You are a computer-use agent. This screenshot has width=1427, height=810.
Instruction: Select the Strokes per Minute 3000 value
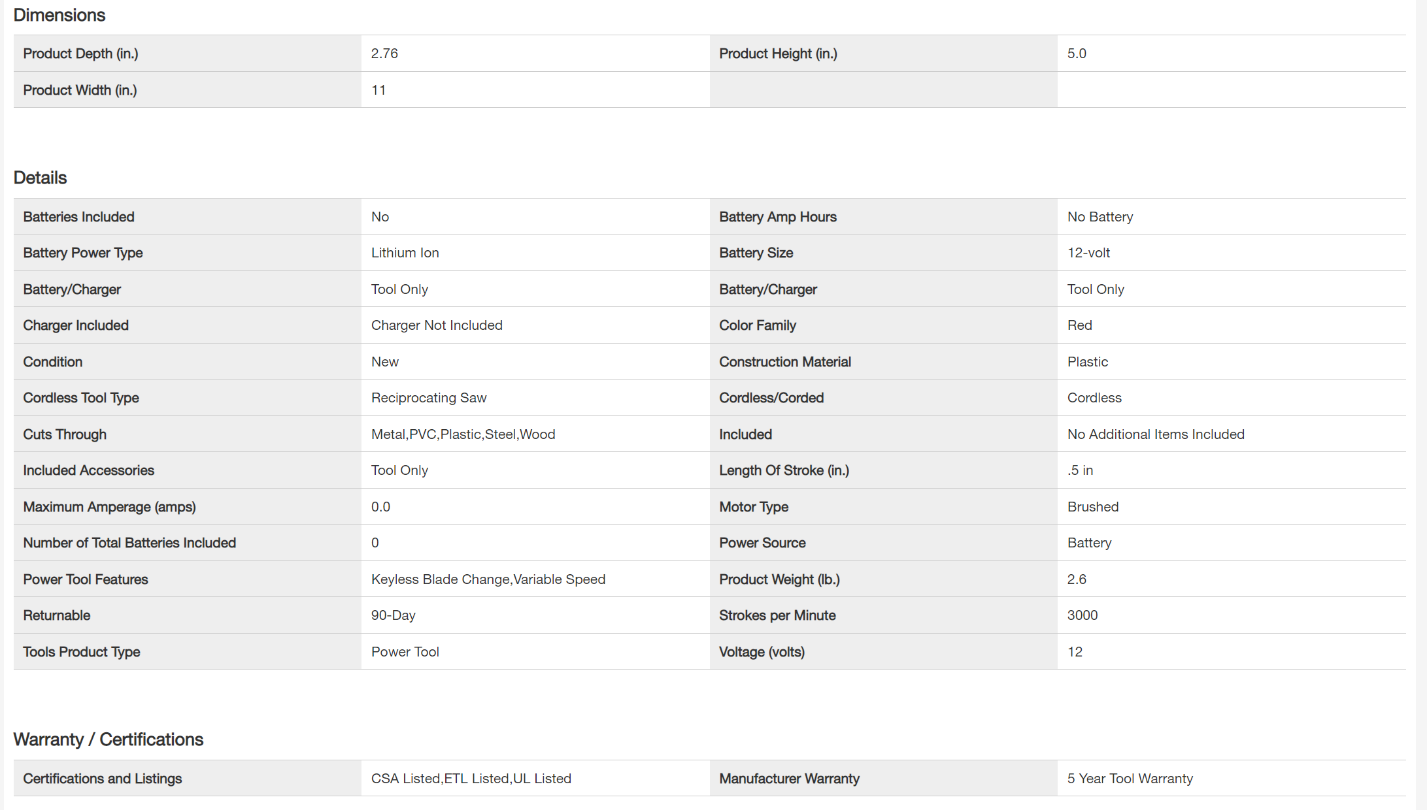coord(1082,615)
